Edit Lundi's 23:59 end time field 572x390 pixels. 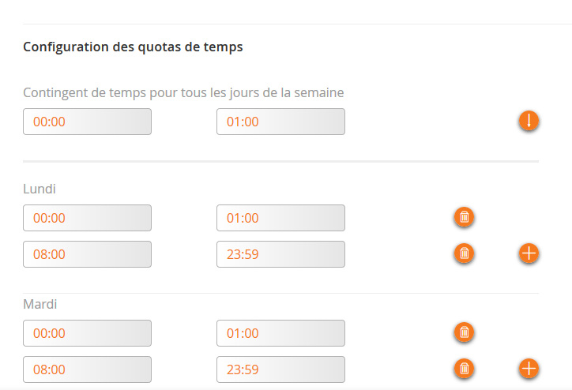point(280,254)
